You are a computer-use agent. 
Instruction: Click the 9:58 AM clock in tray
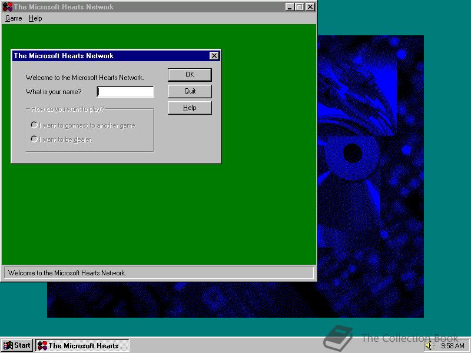452,346
